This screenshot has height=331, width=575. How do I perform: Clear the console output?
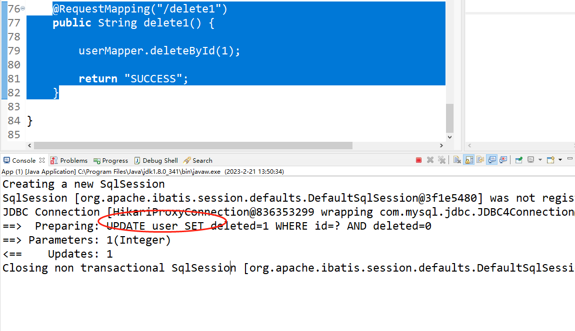(457, 160)
